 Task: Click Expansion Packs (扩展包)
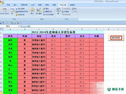click(x=65, y=12)
